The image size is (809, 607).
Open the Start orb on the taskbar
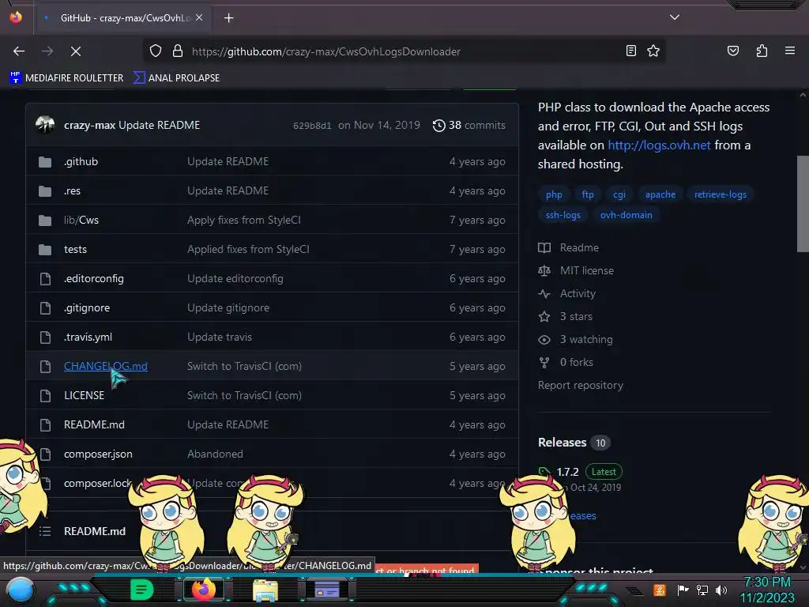[20, 590]
